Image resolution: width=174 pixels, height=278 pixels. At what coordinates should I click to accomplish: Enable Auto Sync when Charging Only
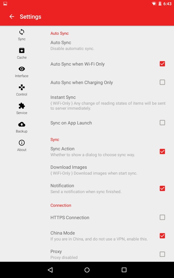click(162, 82)
